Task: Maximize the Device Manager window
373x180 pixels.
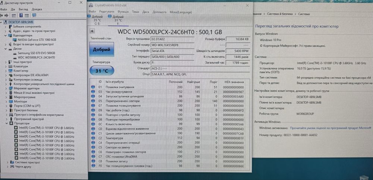Action: click(70, 3)
